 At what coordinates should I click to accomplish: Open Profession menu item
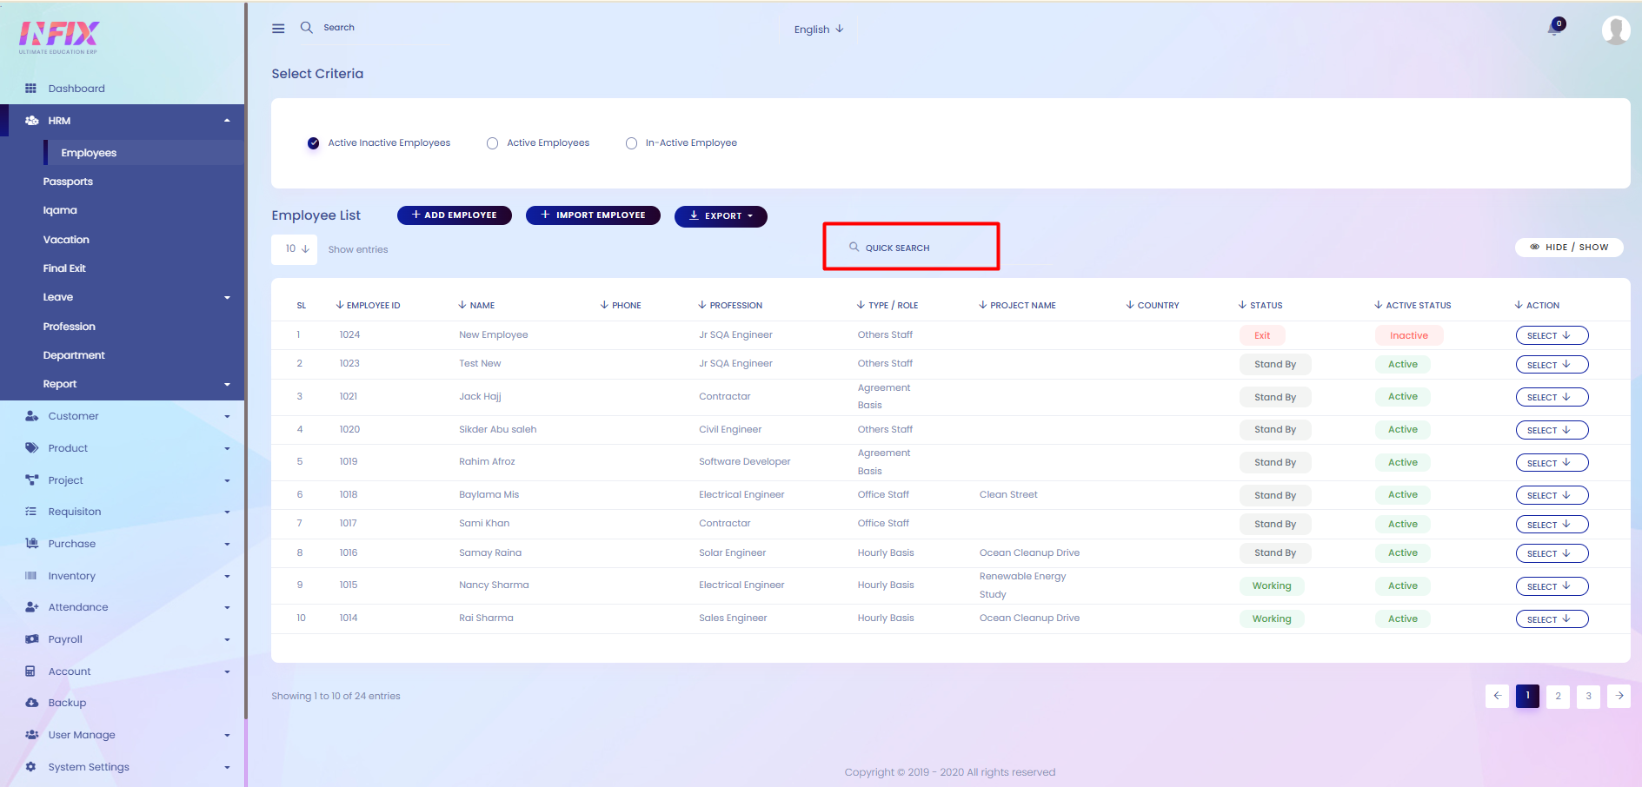70,327
